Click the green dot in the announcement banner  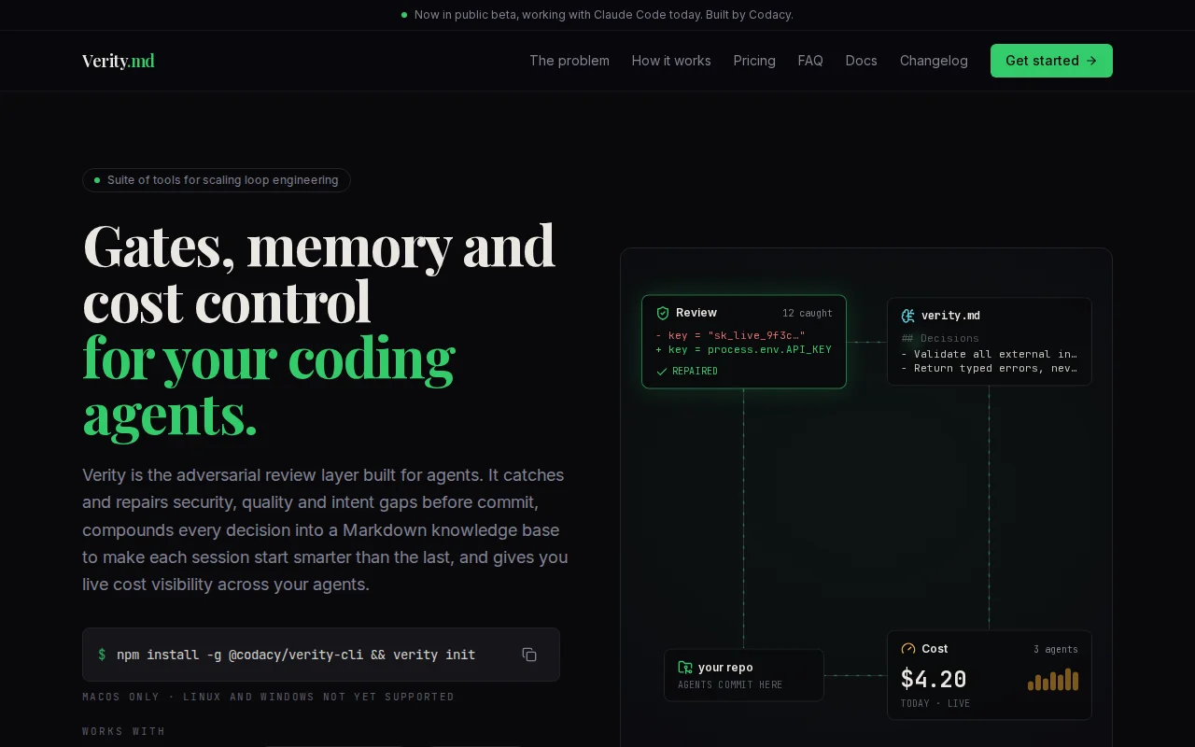[x=404, y=15]
